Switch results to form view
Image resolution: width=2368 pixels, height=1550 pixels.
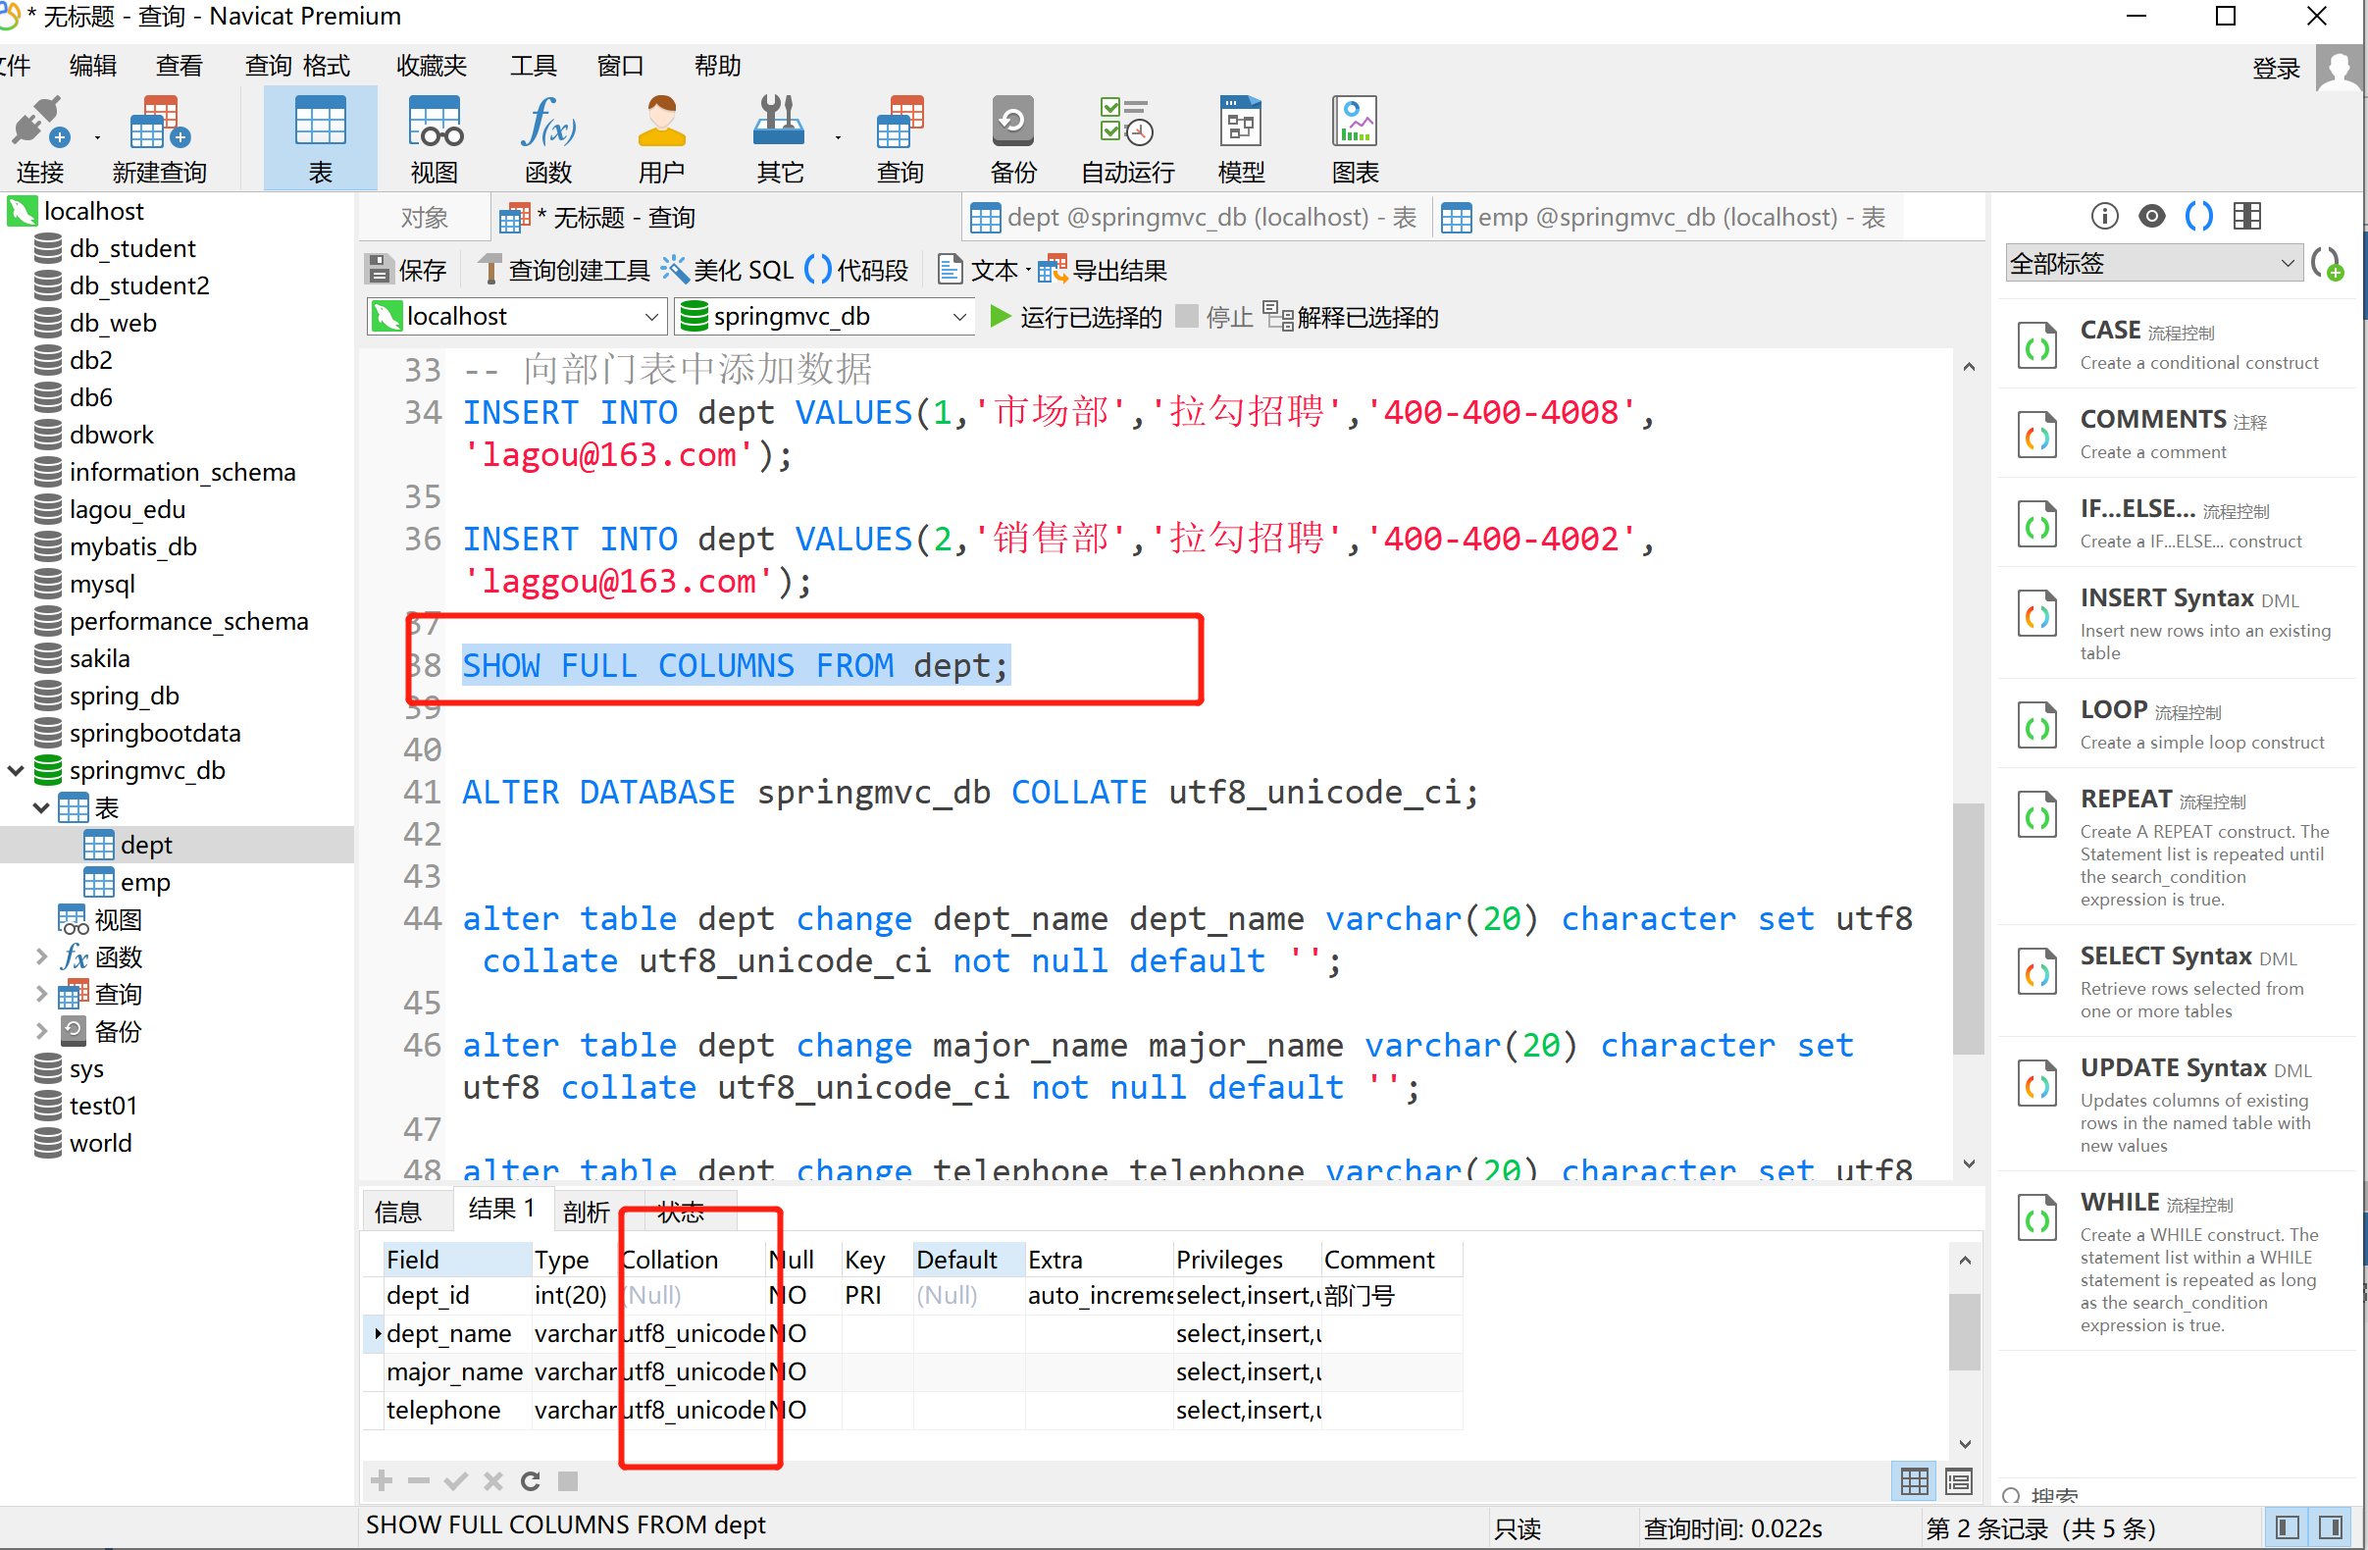point(1958,1481)
